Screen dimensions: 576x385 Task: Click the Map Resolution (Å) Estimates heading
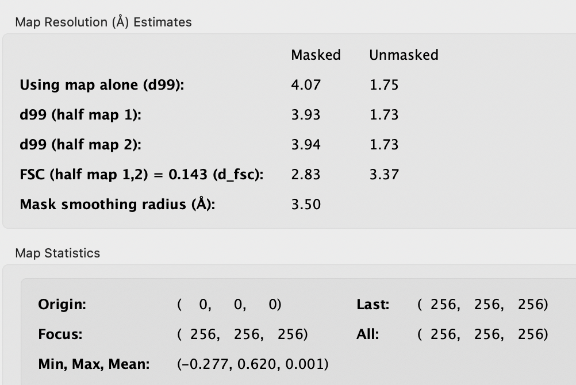click(103, 22)
